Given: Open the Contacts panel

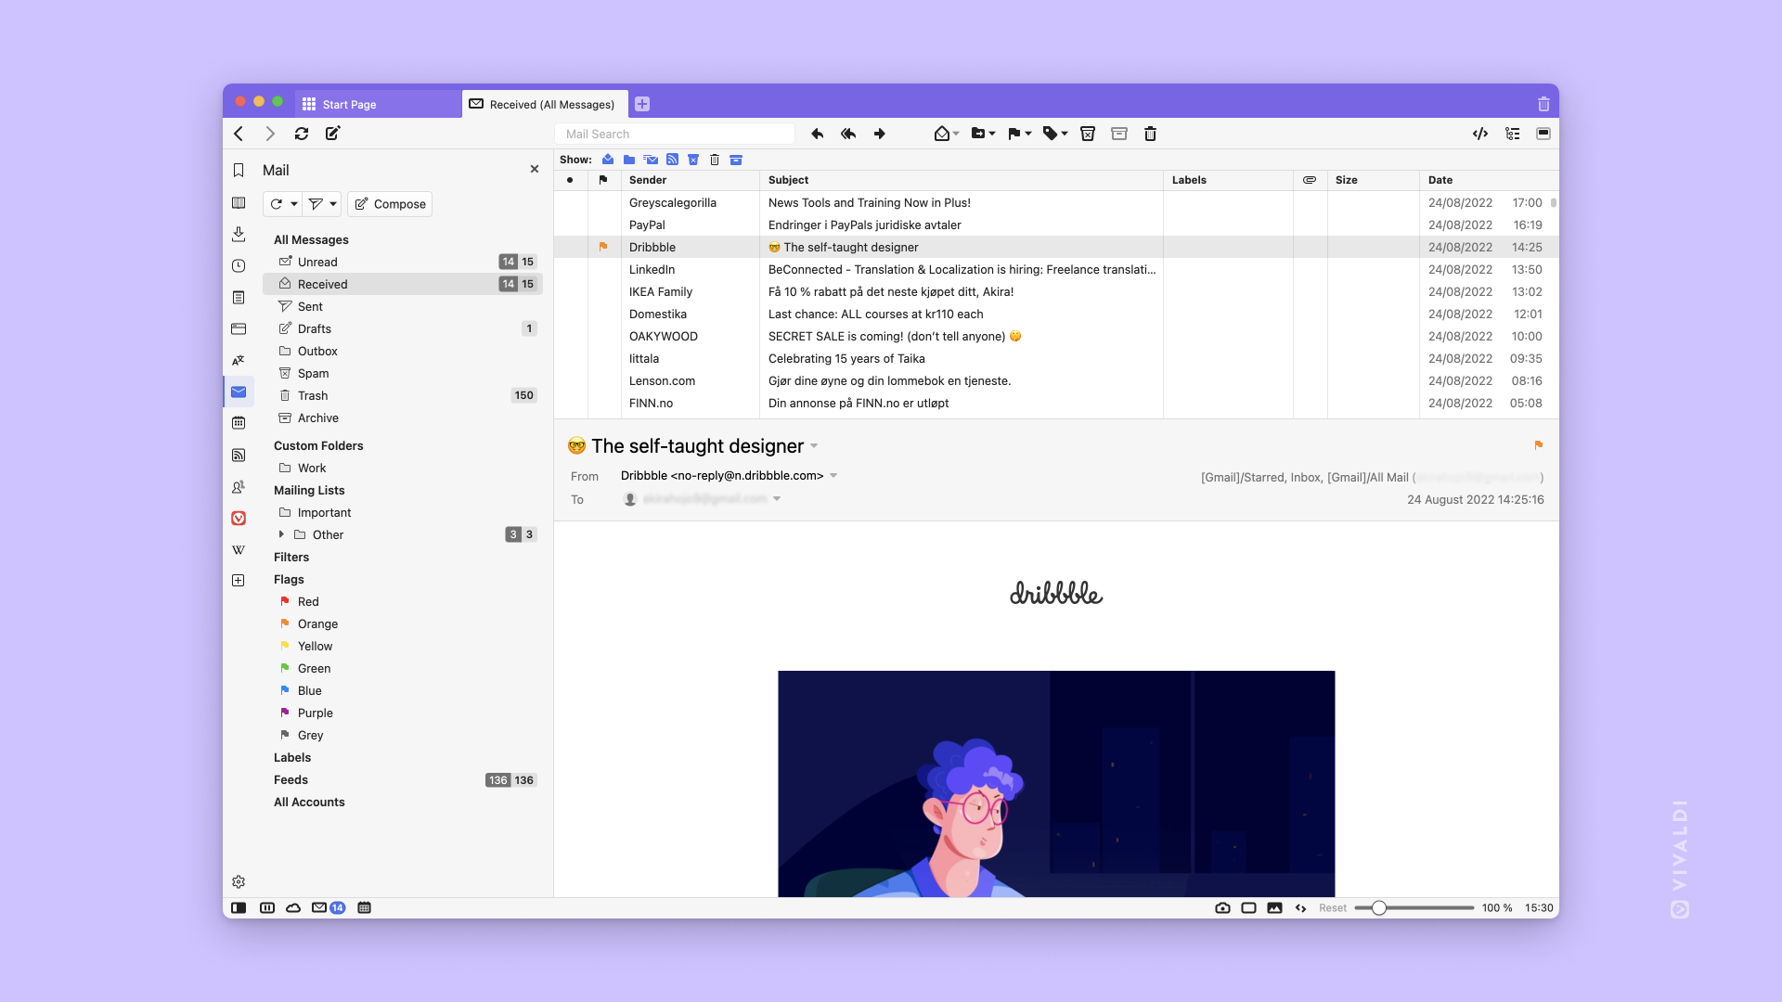Looking at the screenshot, I should (239, 486).
